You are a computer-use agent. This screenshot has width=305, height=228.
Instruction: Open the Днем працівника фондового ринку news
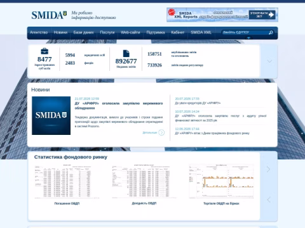[212, 133]
